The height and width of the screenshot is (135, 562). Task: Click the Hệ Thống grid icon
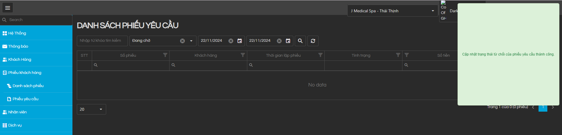5,33
